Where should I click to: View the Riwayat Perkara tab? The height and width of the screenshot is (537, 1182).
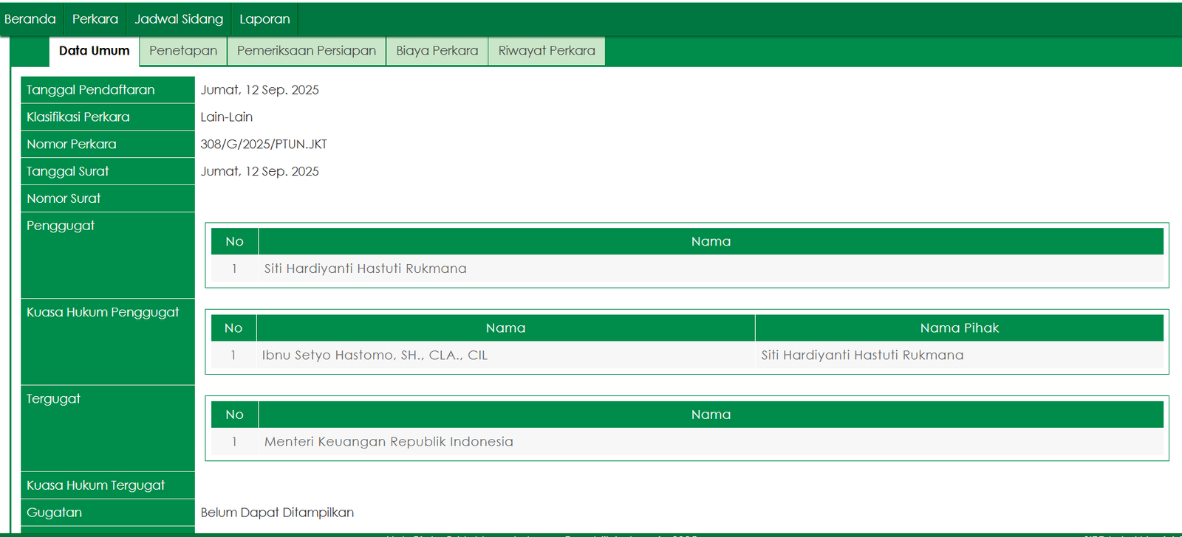(547, 51)
